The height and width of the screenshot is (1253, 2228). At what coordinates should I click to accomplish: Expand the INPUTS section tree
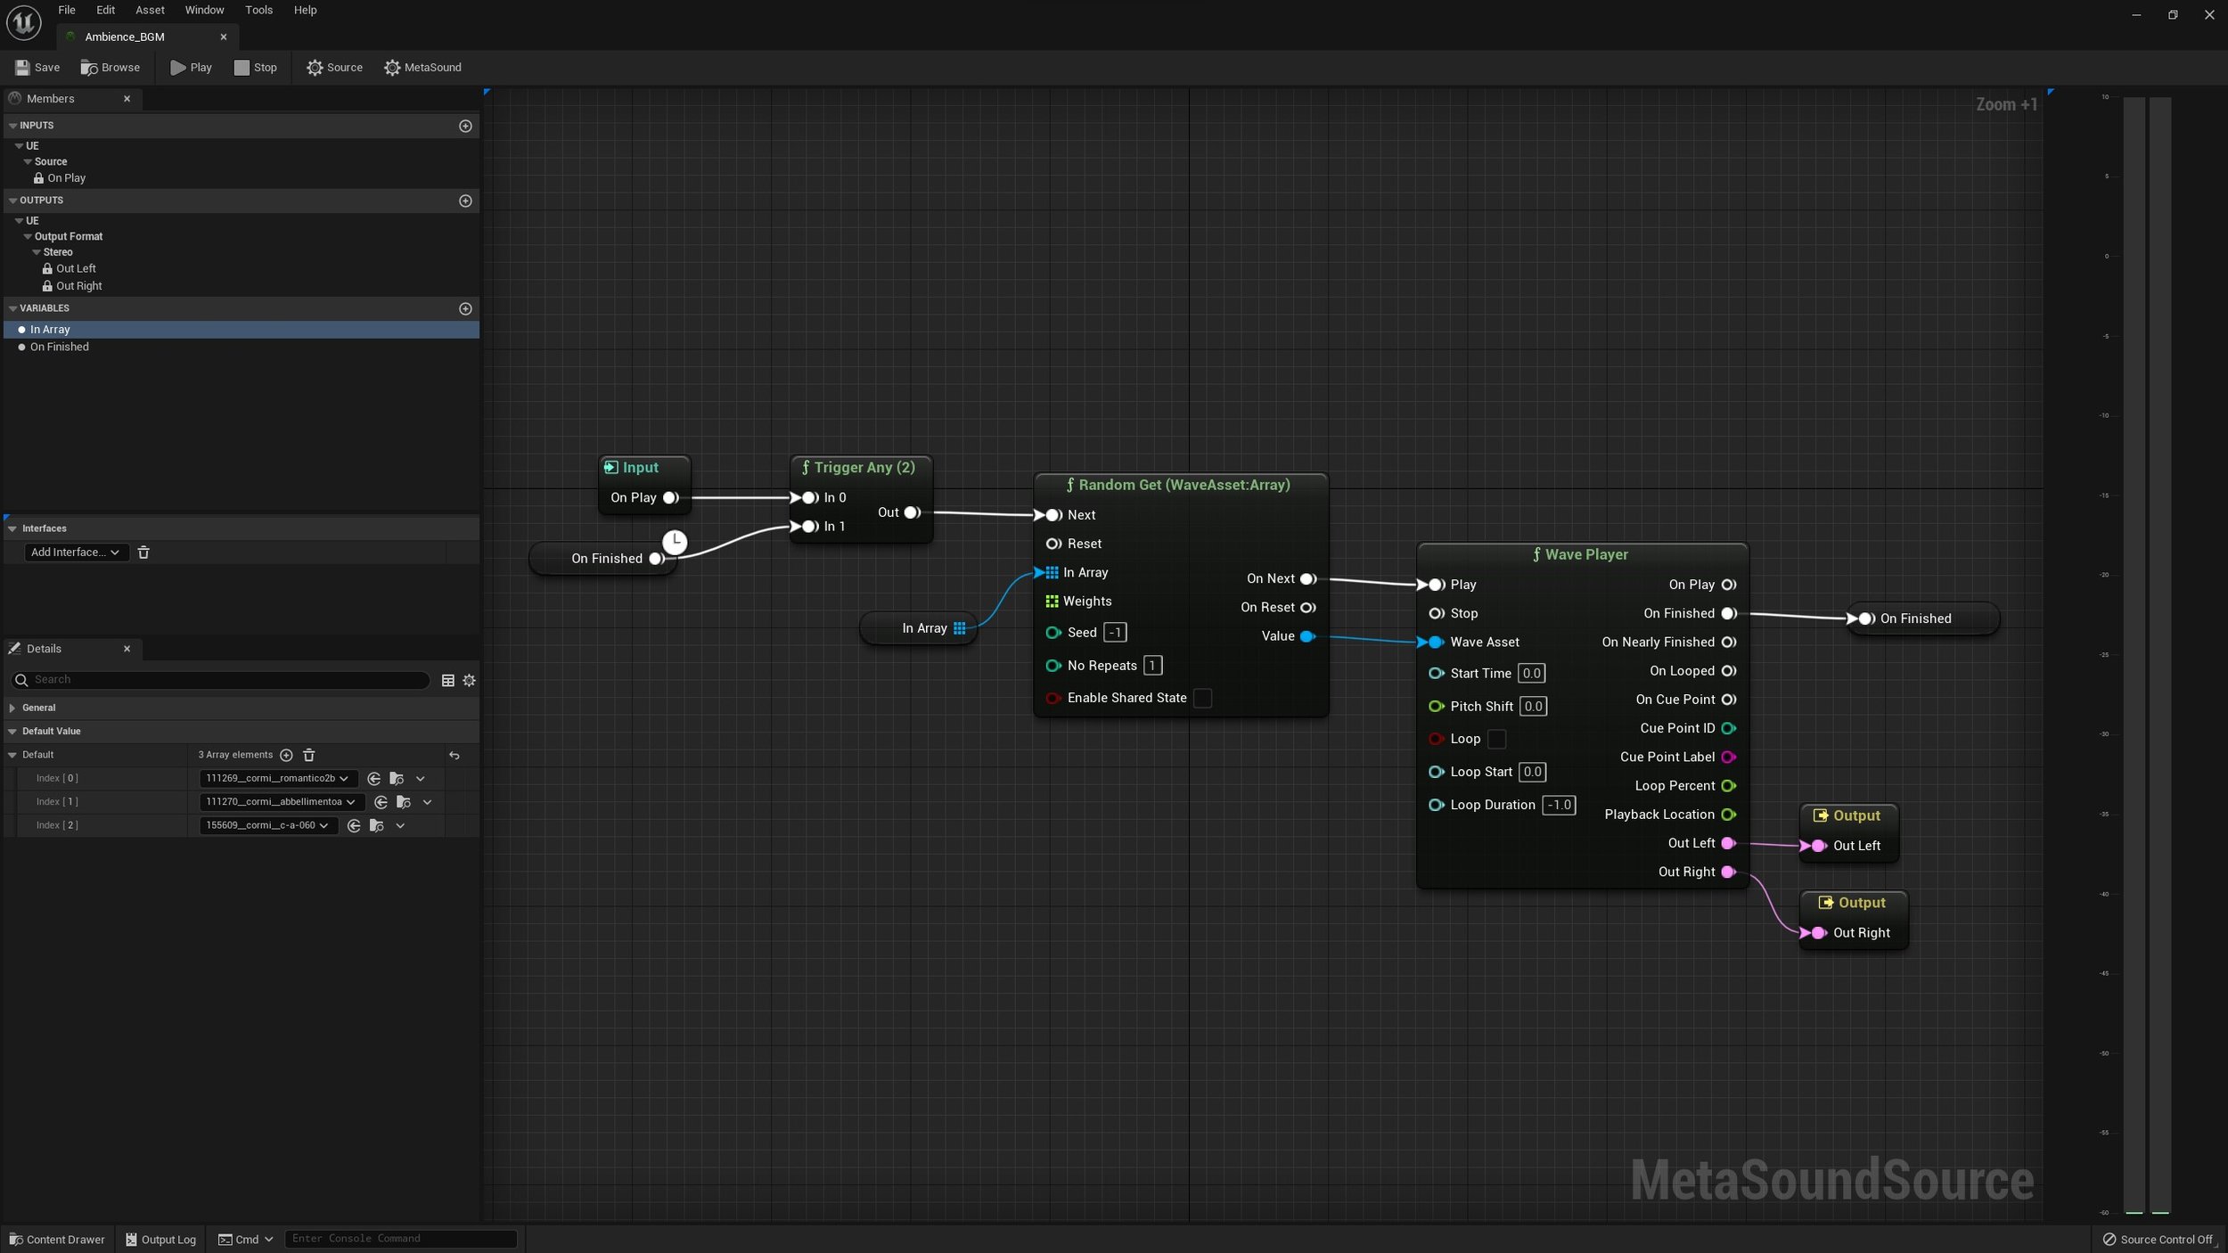[12, 124]
